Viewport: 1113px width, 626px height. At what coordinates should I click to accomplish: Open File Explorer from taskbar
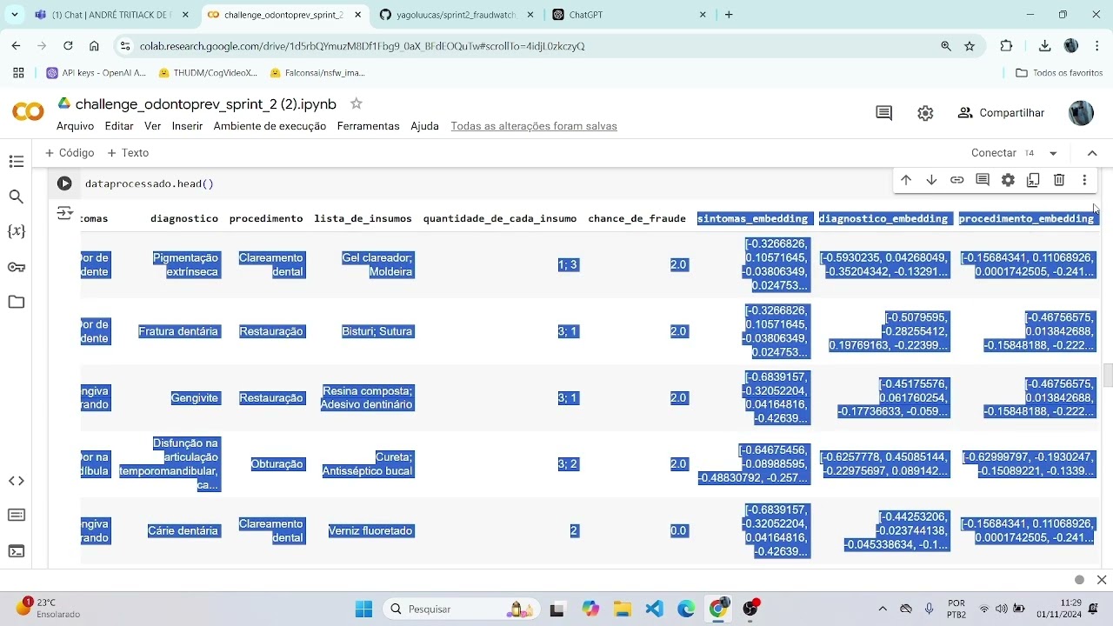coord(622,609)
